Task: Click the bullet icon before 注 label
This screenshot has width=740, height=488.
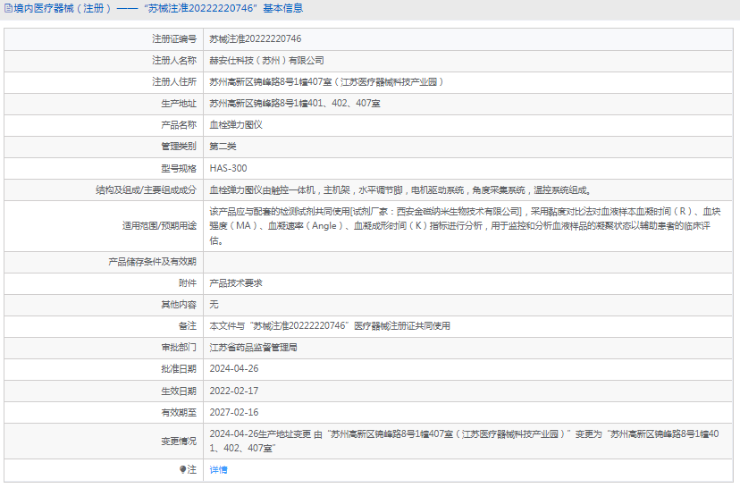Action: pyautogui.click(x=182, y=469)
